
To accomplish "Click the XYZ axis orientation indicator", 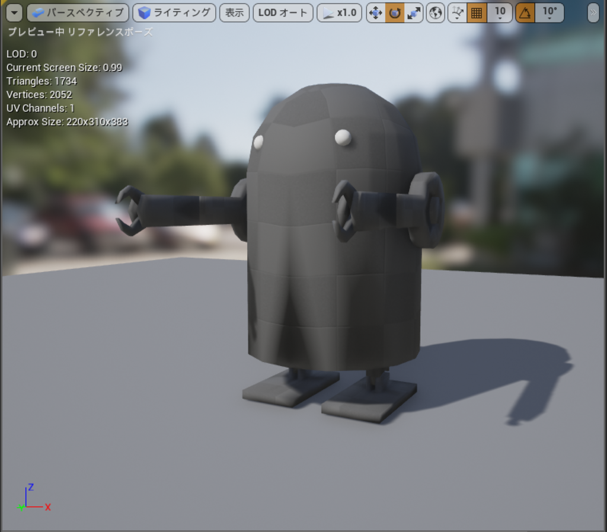I will pos(34,498).
